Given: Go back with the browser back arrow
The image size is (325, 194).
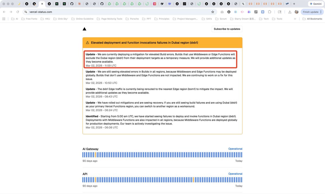Looking at the screenshot, I should point(4,12).
